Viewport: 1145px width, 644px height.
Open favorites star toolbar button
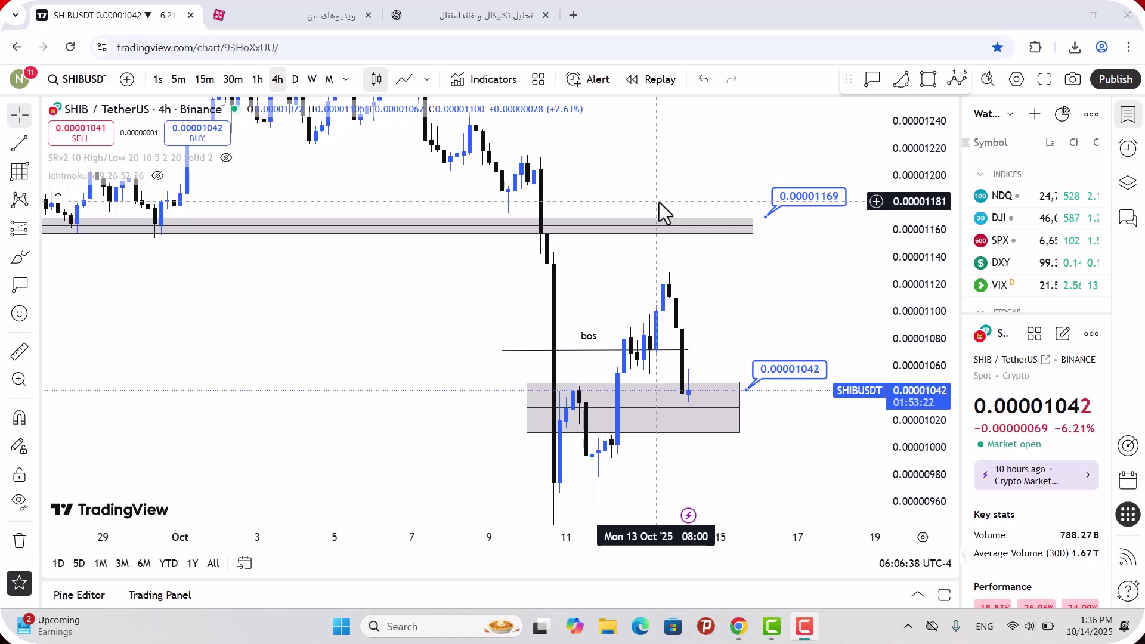pyautogui.click(x=20, y=583)
